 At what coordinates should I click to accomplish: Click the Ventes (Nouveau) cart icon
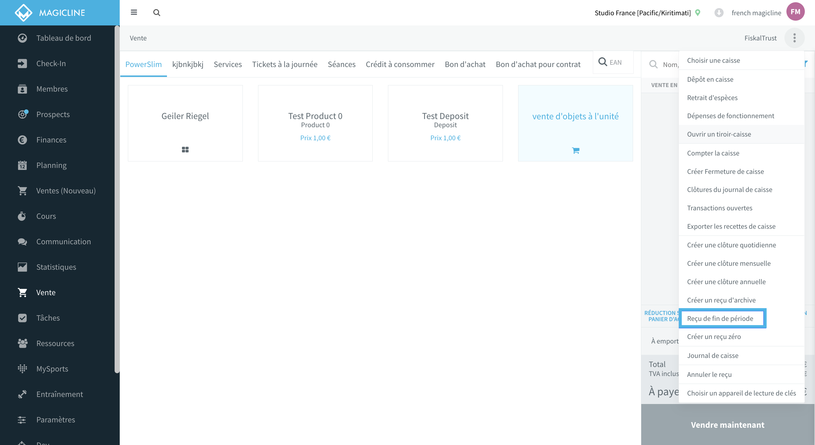pos(22,191)
